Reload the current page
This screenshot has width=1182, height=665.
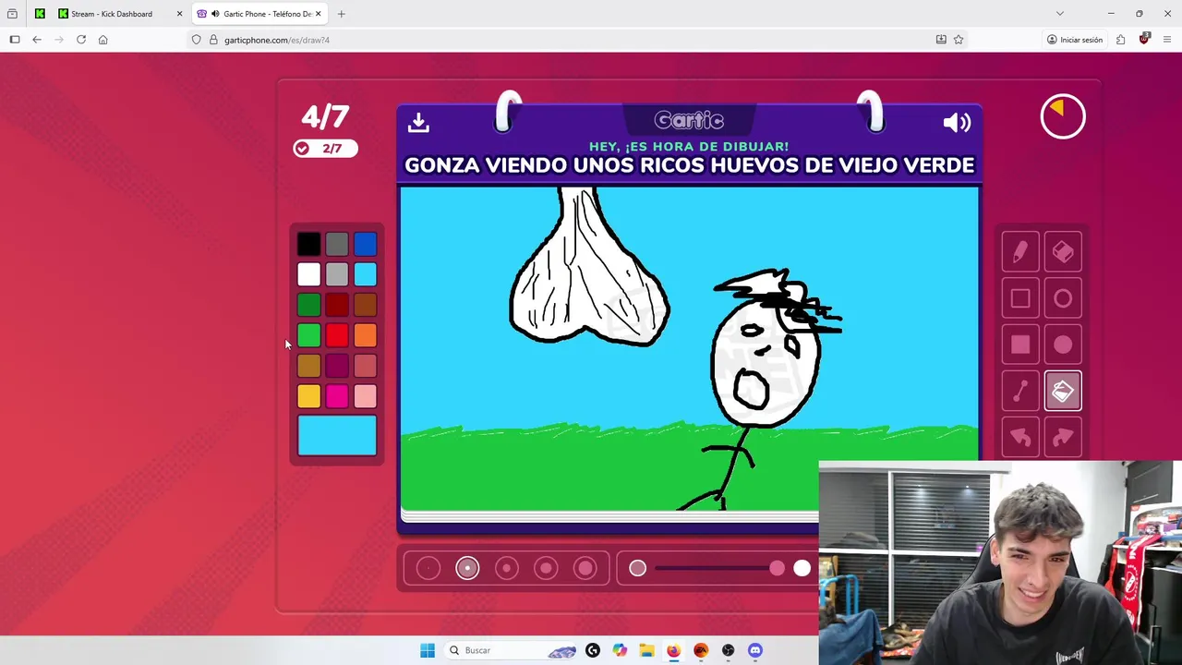[81, 40]
